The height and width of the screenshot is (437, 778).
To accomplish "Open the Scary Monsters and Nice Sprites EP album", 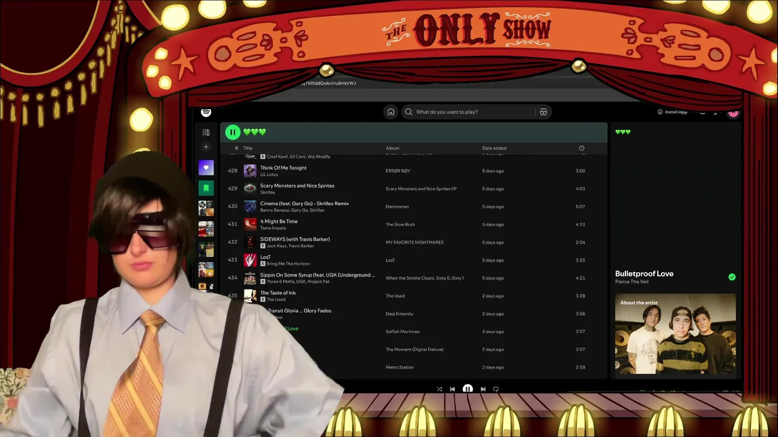I will pyautogui.click(x=421, y=189).
